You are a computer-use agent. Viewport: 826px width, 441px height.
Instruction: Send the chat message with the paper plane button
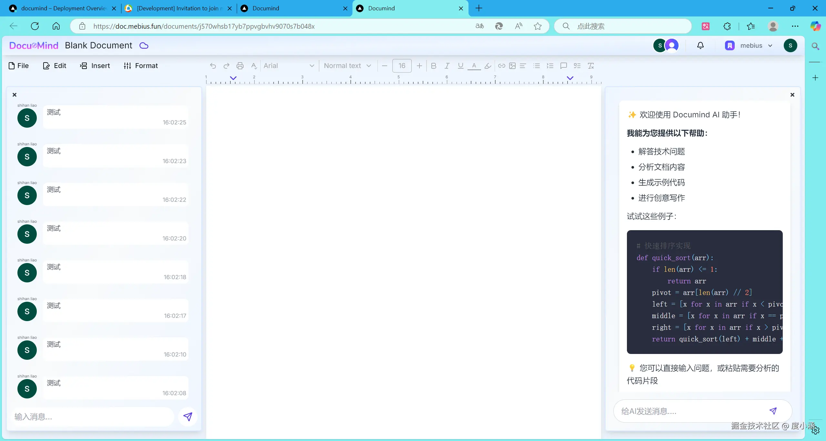point(188,416)
